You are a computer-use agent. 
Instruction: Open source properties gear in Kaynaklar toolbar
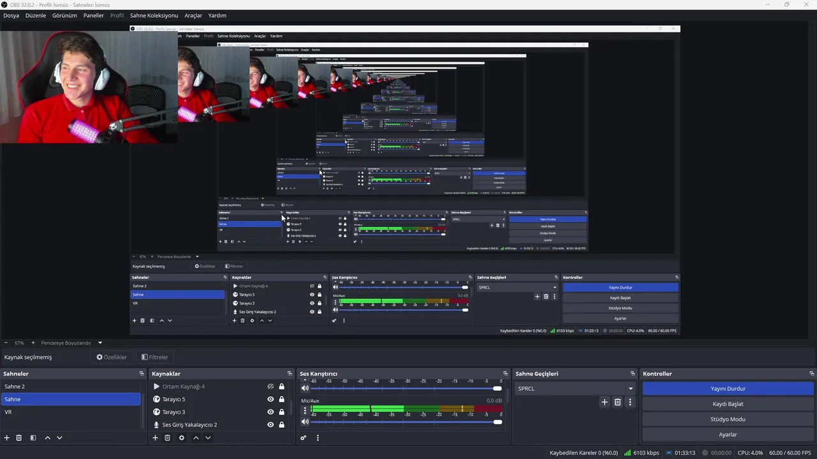tap(181, 438)
